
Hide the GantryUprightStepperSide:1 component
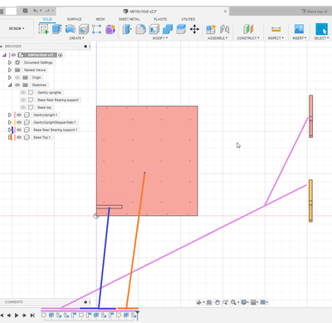(19, 122)
